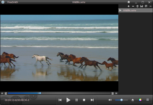Expand more playlist options with double chevron
Screen dimensions: 153x105
click(150, 6)
